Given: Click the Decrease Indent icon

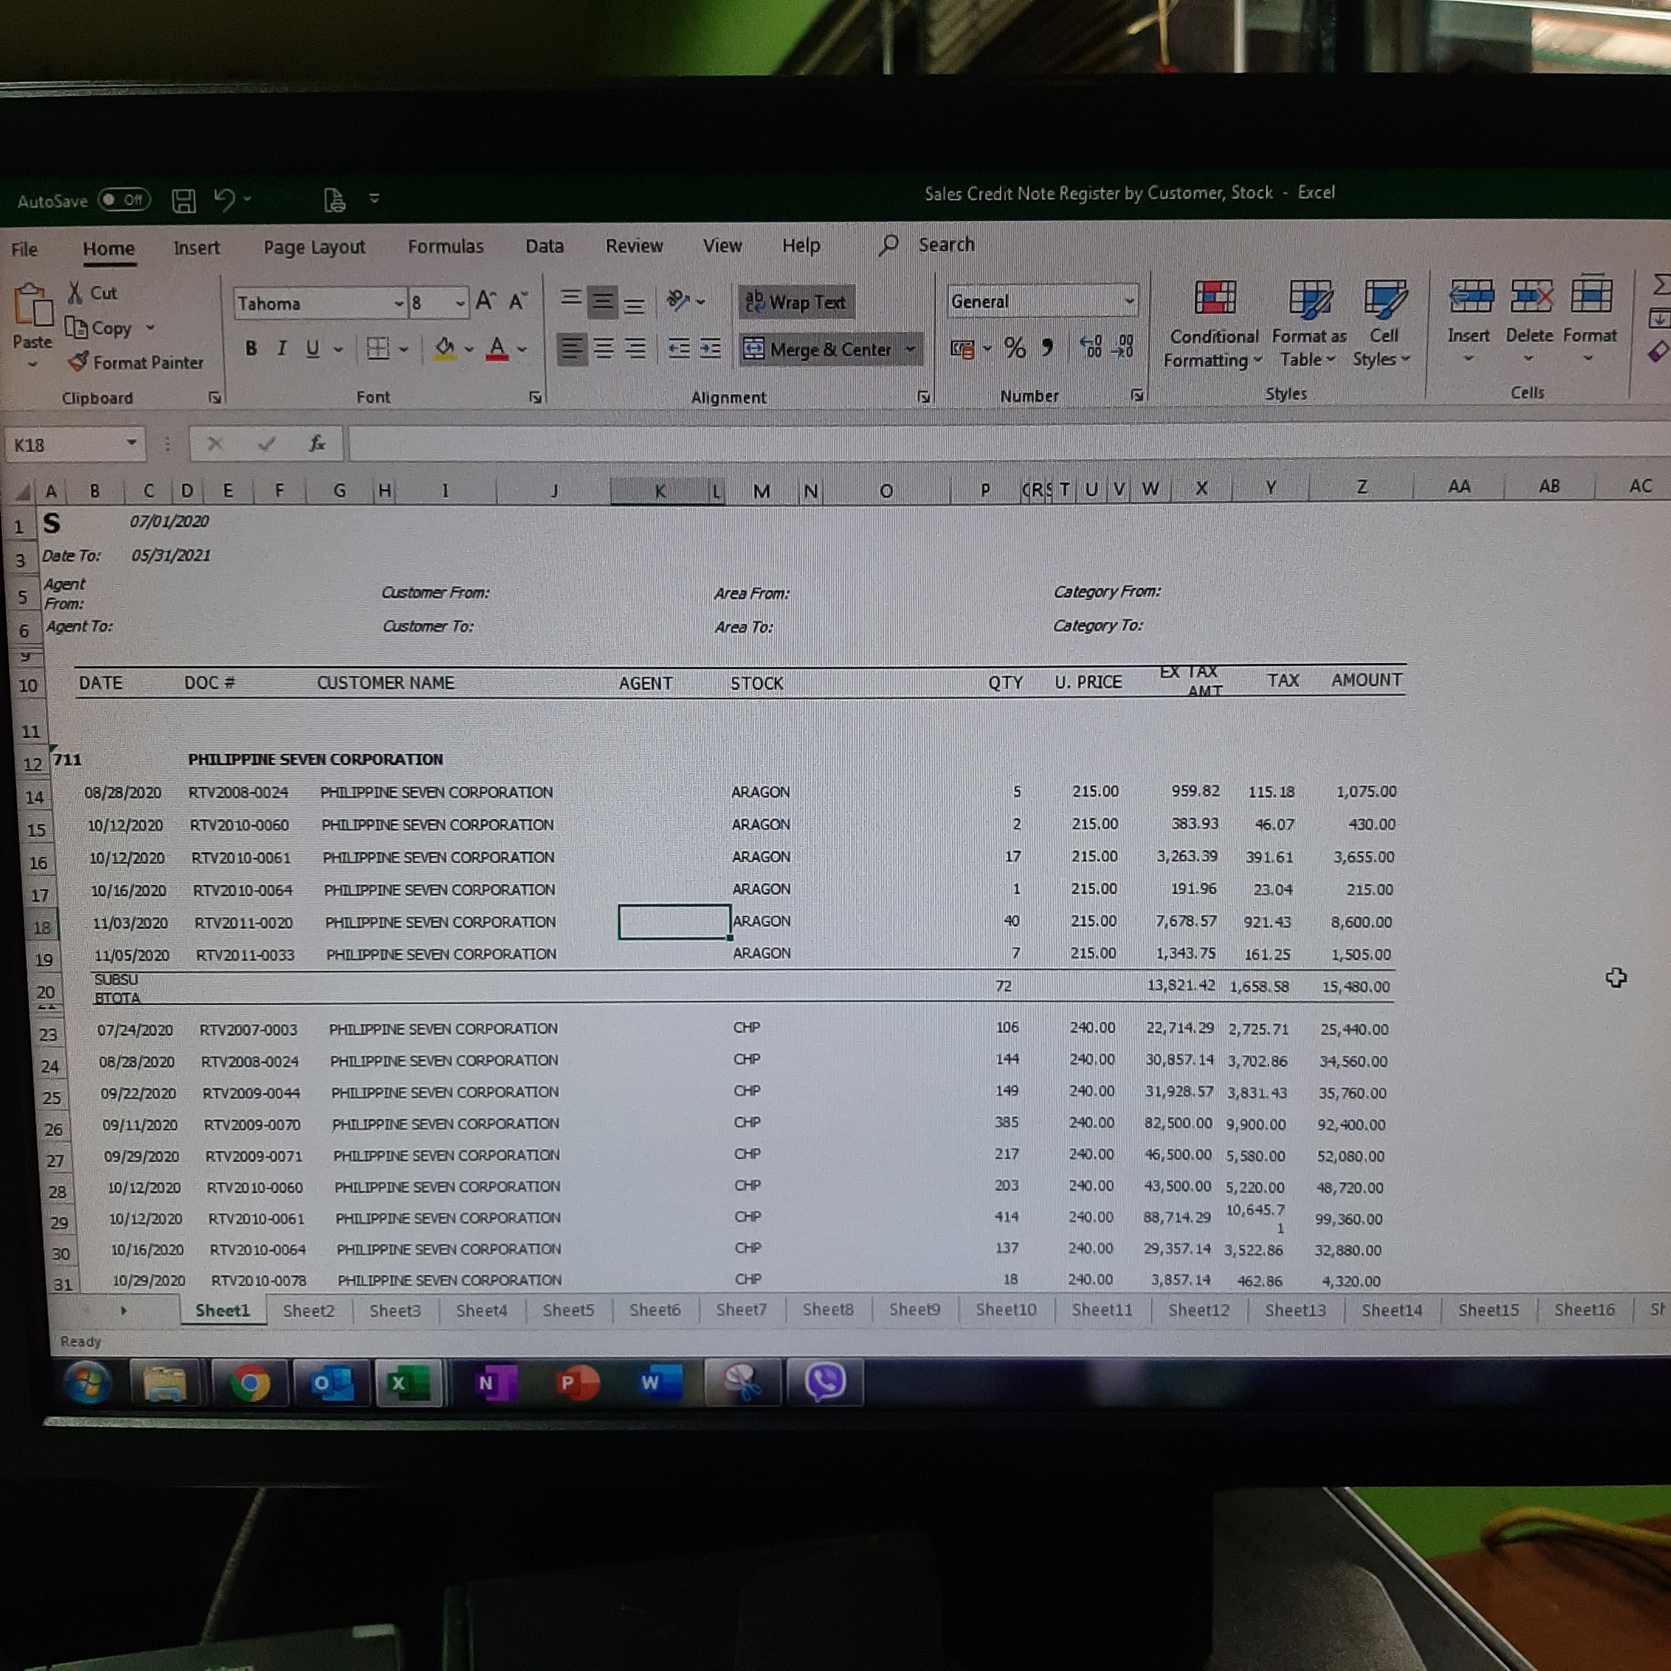Looking at the screenshot, I should (679, 349).
